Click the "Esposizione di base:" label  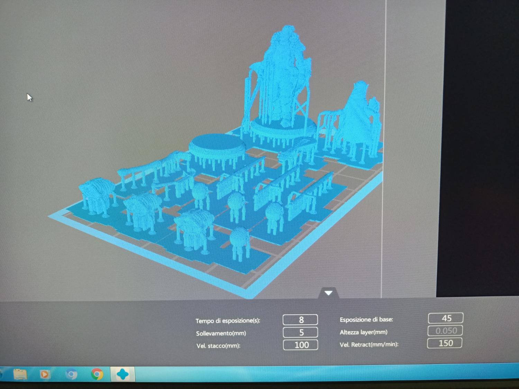pyautogui.click(x=366, y=319)
